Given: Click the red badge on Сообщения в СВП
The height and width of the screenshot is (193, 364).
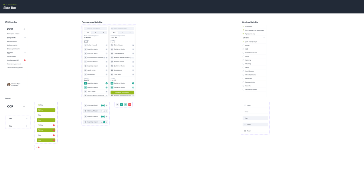Looking at the screenshot, I should (x=25, y=60).
